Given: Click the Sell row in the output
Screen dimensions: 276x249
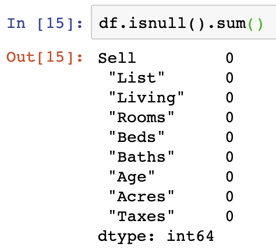Looking at the screenshot, I should tap(166, 58).
